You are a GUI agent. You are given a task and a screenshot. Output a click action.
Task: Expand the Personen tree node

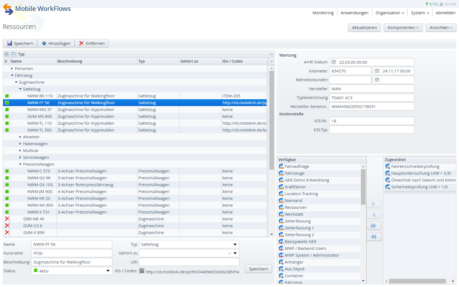click(12, 69)
